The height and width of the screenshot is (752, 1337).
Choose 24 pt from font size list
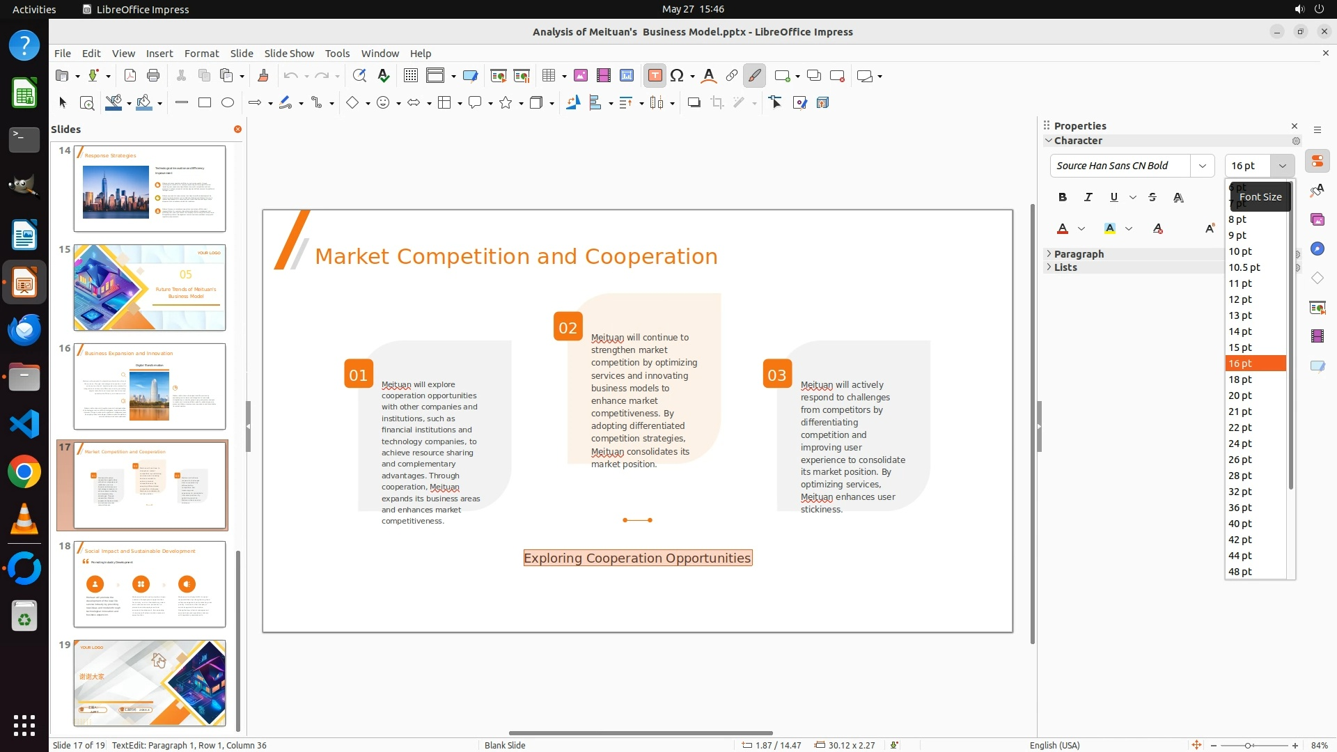click(x=1240, y=444)
